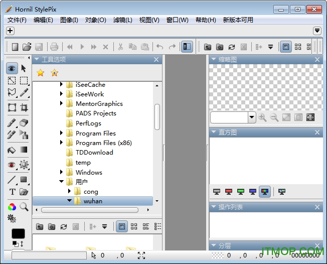Screen dimensions: 327x264
Task: Select the rectangular marquee selection tool
Action: tap(24, 81)
